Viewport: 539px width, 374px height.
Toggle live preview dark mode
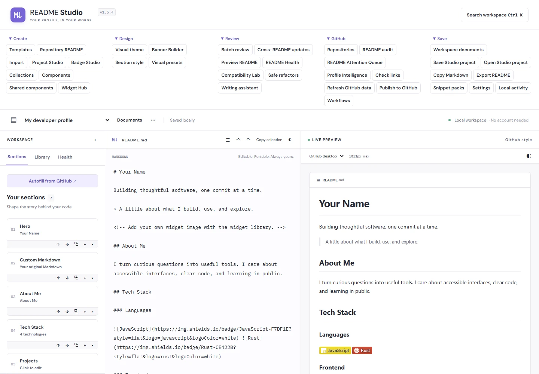pos(529,156)
